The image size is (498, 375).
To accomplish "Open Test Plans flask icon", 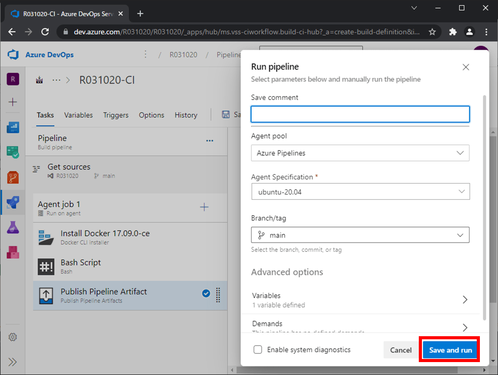I will [x=13, y=228].
